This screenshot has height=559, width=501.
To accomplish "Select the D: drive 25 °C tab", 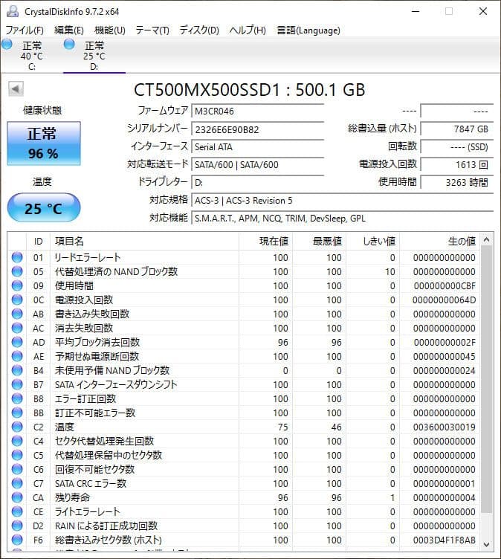I will coord(94,56).
